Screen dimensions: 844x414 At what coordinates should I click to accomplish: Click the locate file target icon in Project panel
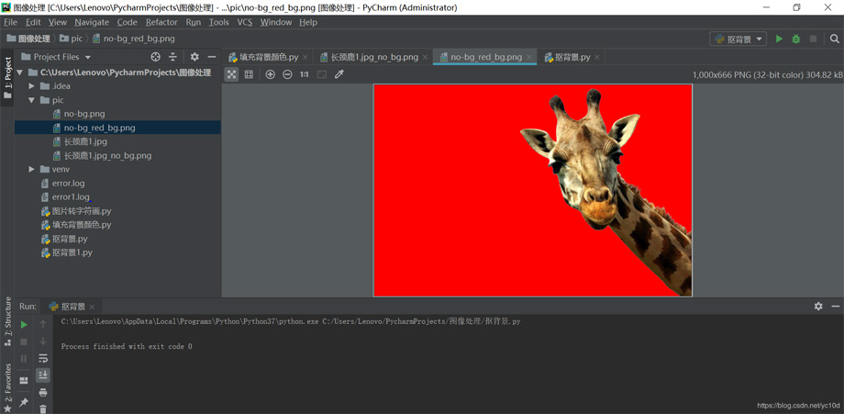coord(155,57)
